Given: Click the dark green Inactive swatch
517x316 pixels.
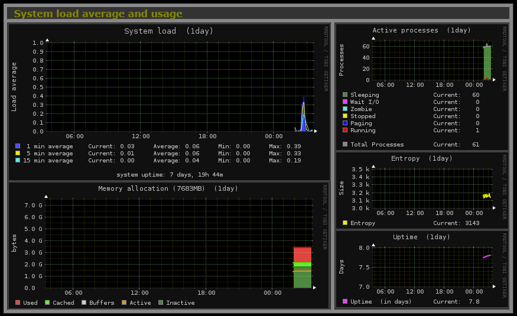Looking at the screenshot, I should coord(161,302).
